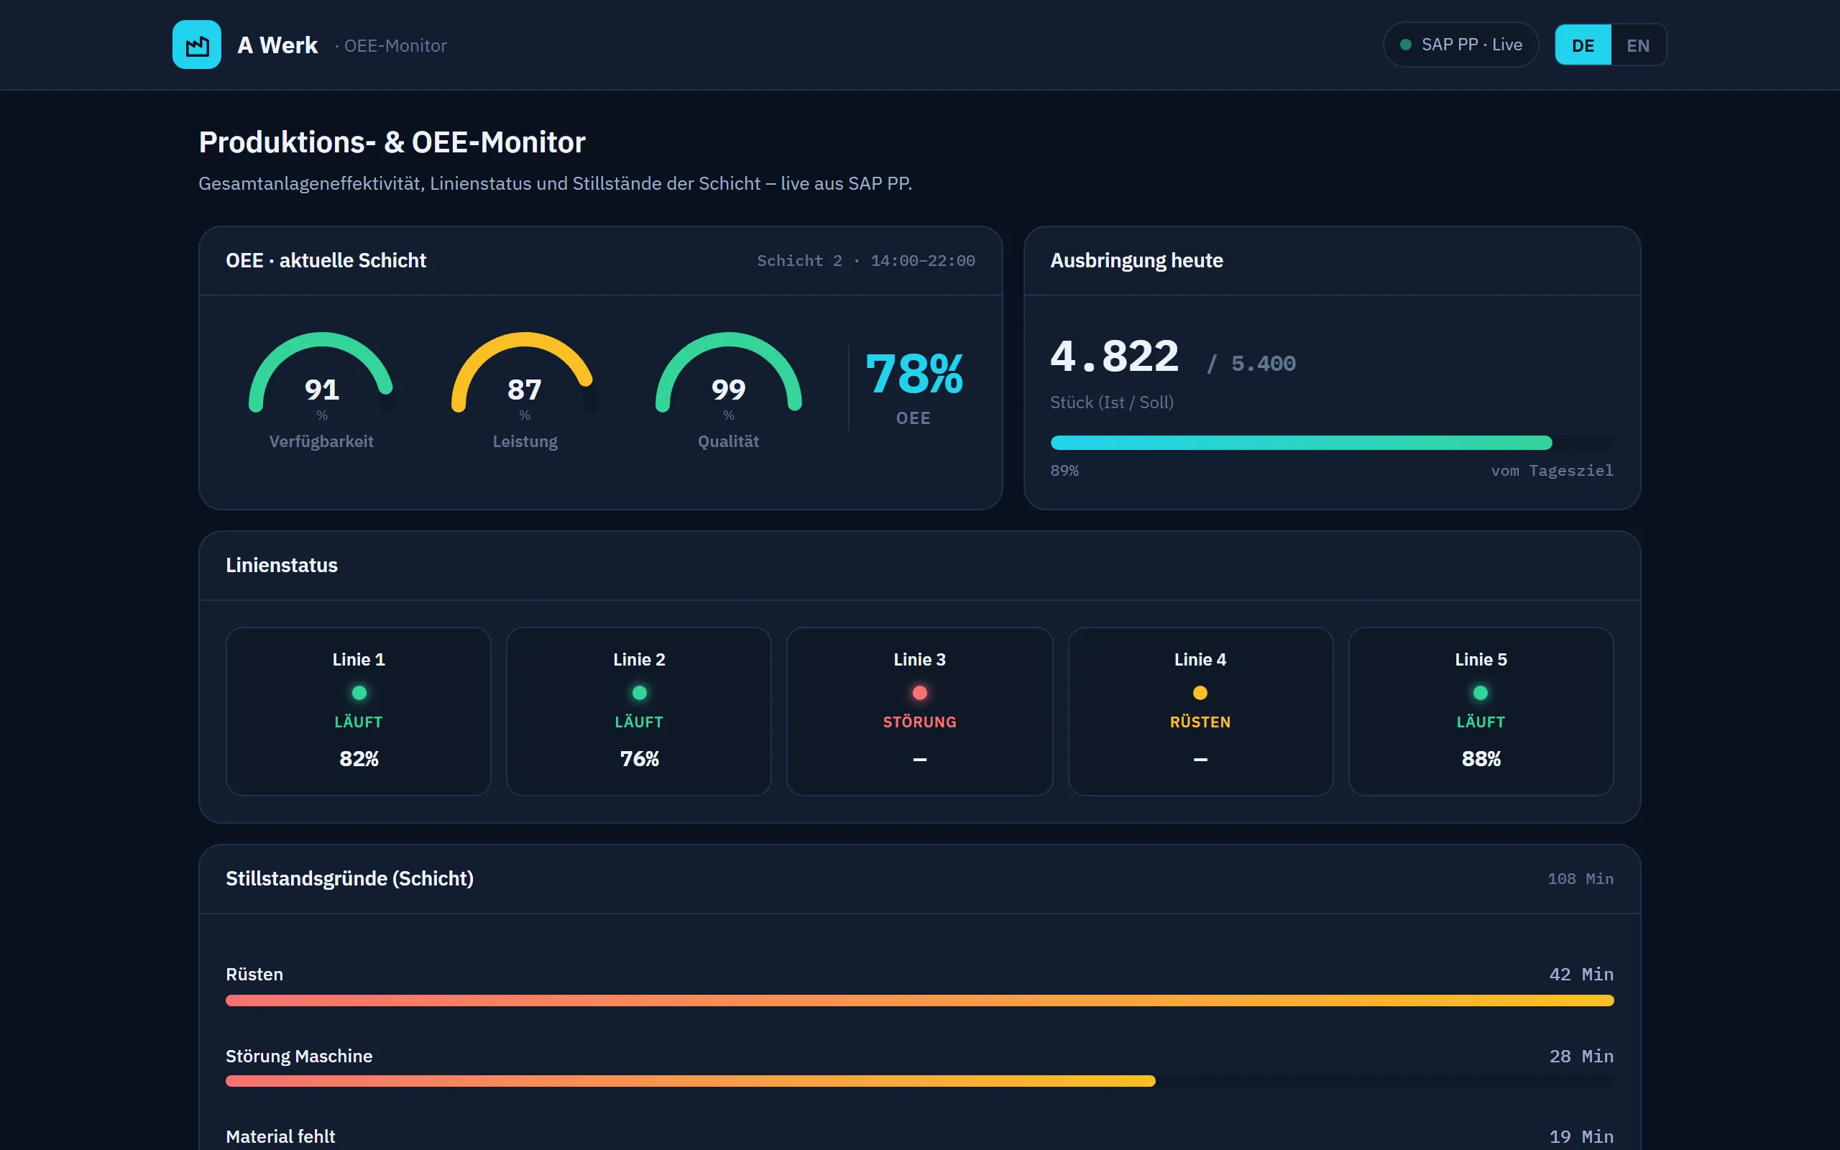Click the 76% value on Linie 2

point(639,759)
